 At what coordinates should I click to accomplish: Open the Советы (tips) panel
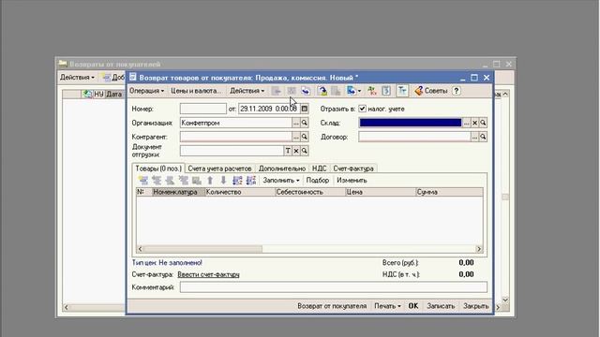click(x=431, y=91)
